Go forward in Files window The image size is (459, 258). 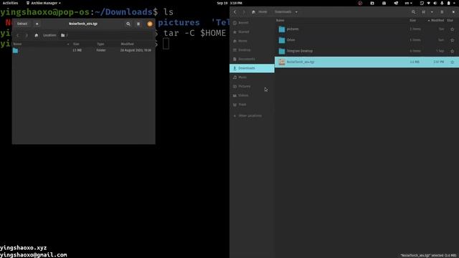[x=244, y=12]
